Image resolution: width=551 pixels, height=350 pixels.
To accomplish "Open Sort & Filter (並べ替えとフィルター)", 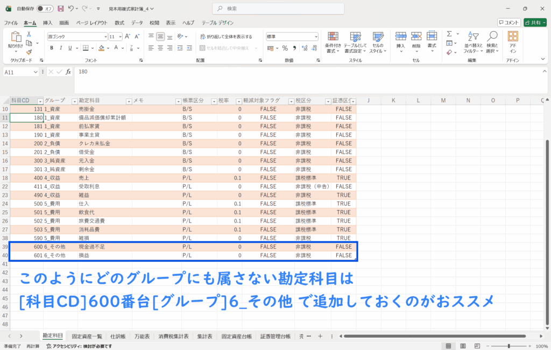I will 471,40.
